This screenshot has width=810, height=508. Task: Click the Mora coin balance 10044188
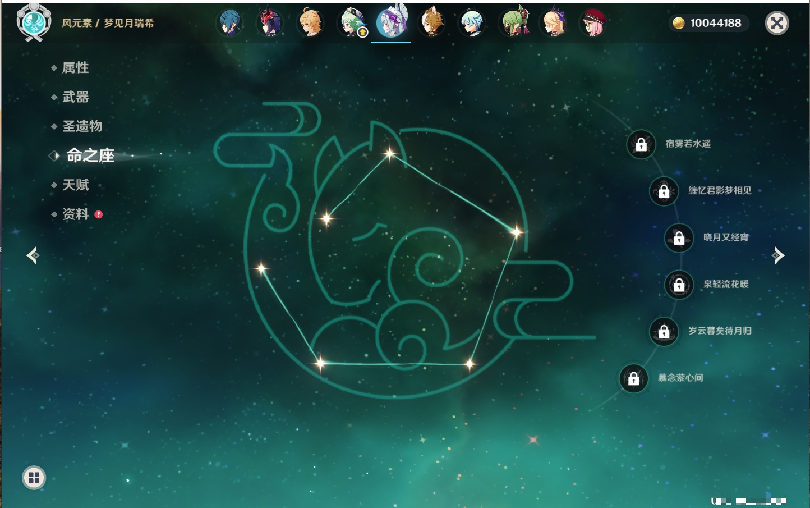click(x=709, y=23)
